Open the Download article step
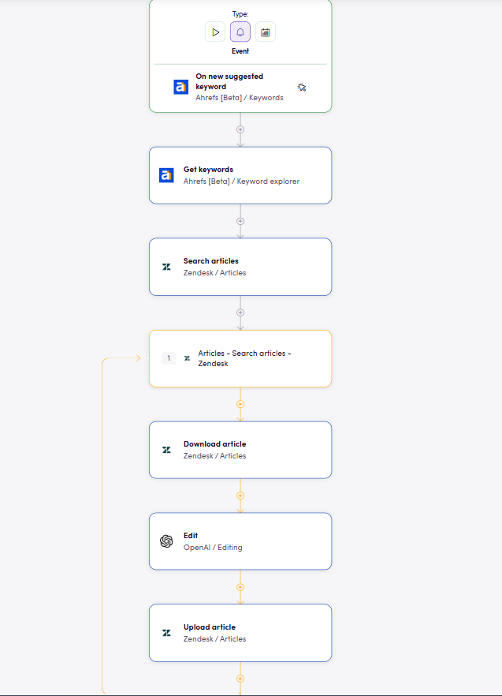Image resolution: width=502 pixels, height=696 pixels. 240,450
